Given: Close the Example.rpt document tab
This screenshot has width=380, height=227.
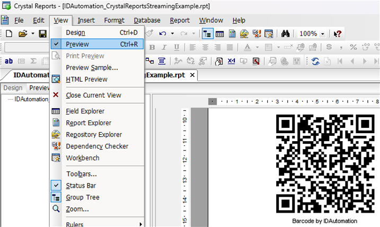Looking at the screenshot, I should coord(192,75).
